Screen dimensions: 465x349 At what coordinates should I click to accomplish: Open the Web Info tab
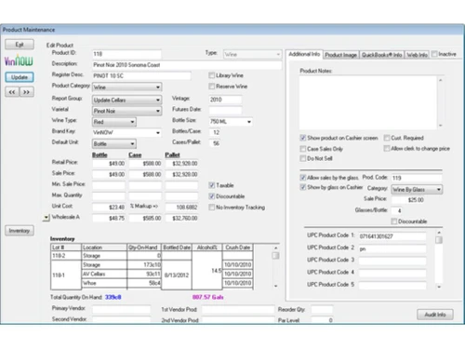[417, 55]
